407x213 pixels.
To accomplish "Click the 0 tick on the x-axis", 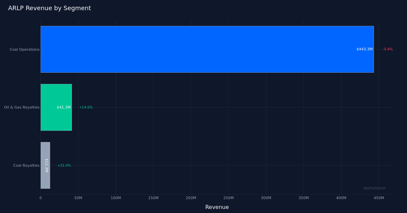I will tap(40, 198).
